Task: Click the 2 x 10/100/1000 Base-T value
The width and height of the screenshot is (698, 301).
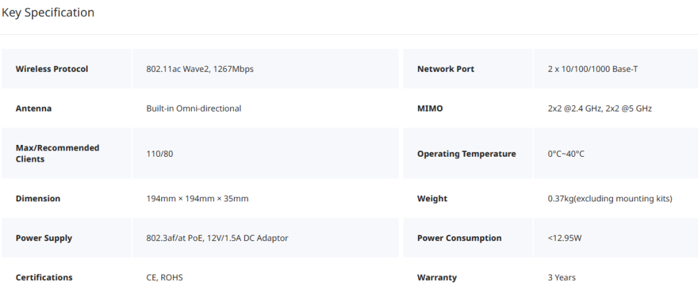Action: (593, 69)
